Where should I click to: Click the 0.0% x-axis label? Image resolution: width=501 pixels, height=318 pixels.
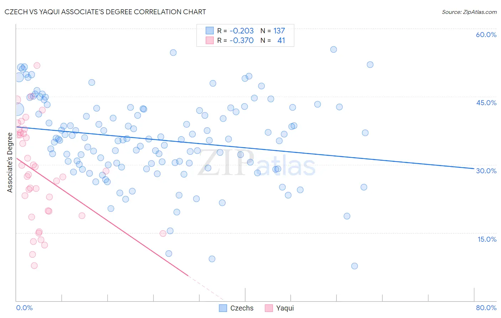click(x=24, y=308)
